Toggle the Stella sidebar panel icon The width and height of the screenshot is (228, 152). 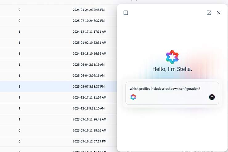[126, 13]
